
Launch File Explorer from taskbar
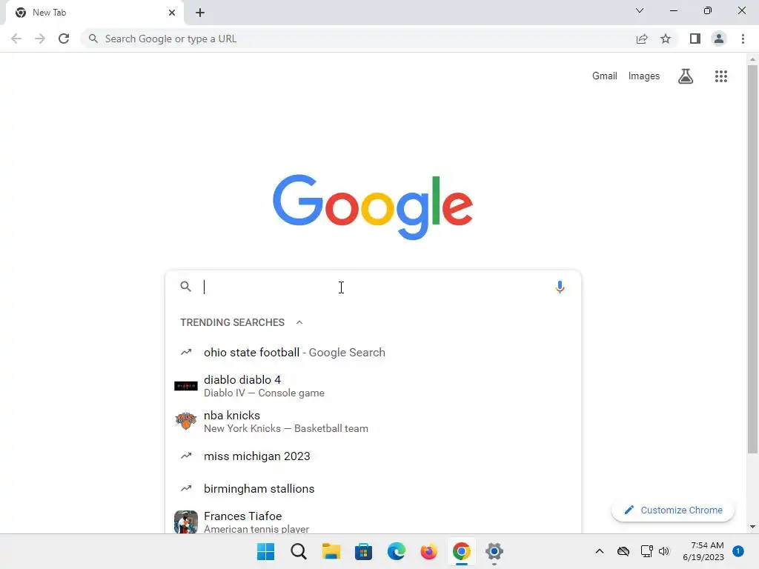(331, 551)
